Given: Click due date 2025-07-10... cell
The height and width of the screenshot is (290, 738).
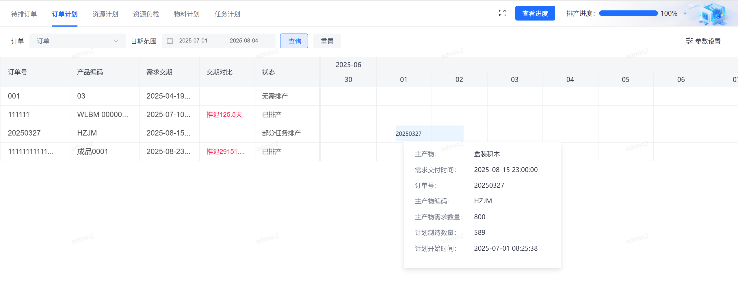Looking at the screenshot, I should [169, 114].
